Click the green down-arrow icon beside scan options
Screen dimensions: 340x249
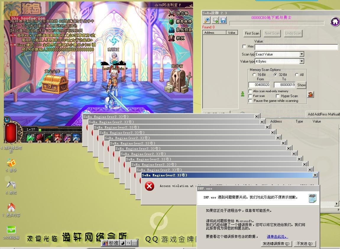click(x=242, y=94)
